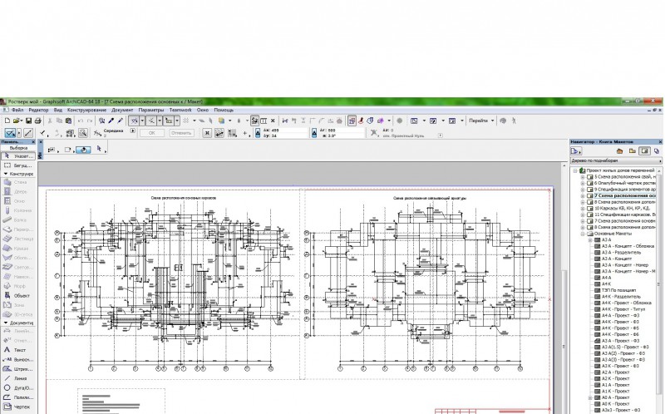Select 'ТЭП По позициям' in the Navigator tree
Image resolution: width=665 pixels, height=414 pixels.
coord(618,291)
